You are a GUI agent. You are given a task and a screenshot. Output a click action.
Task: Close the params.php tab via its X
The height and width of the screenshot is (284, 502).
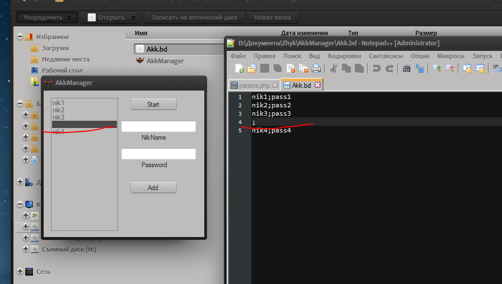coord(274,86)
